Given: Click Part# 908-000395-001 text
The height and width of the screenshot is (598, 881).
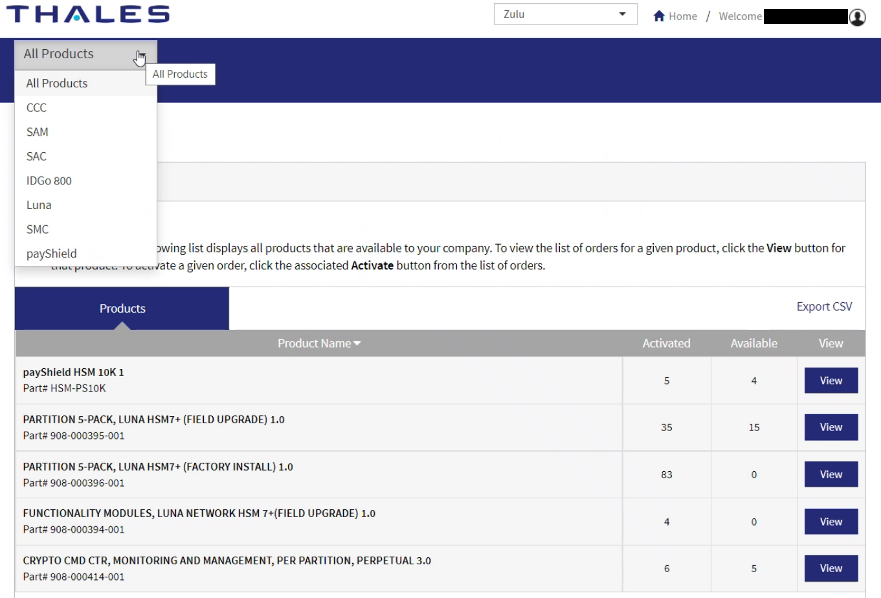Looking at the screenshot, I should (x=74, y=436).
